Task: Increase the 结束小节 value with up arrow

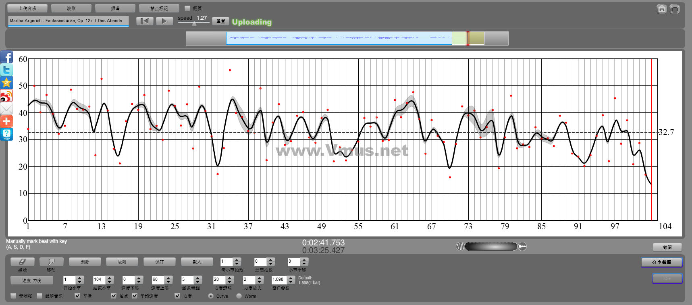Action: point(109,278)
